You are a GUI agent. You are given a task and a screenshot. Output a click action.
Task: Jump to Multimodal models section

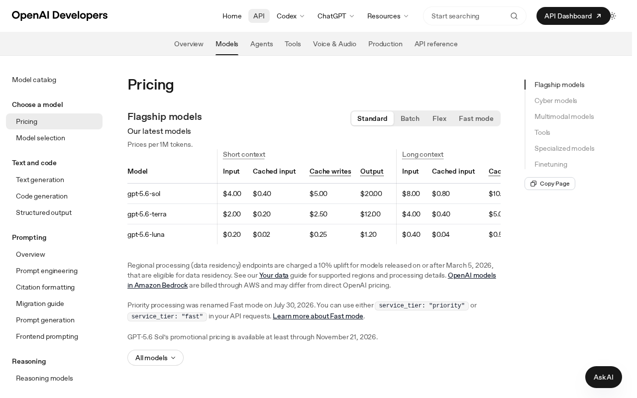(564, 116)
